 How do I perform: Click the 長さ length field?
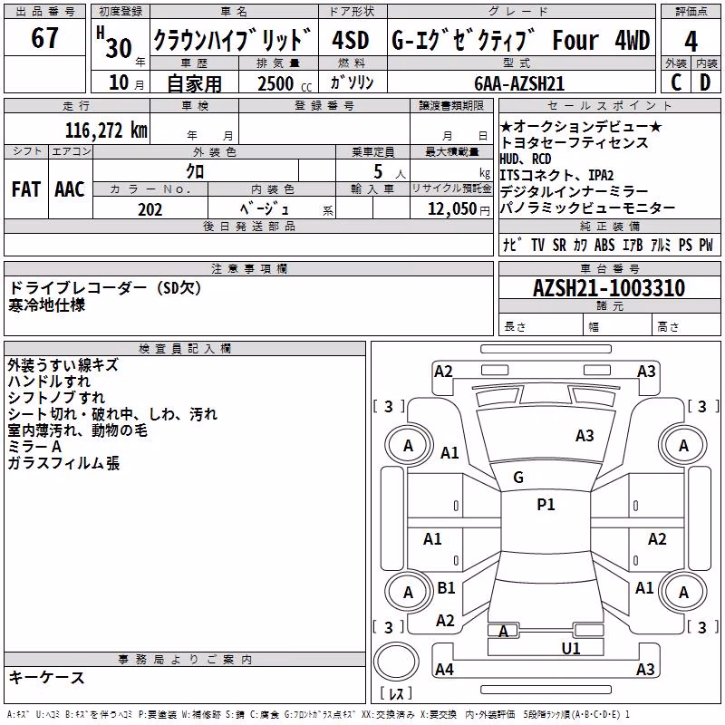[x=541, y=326]
